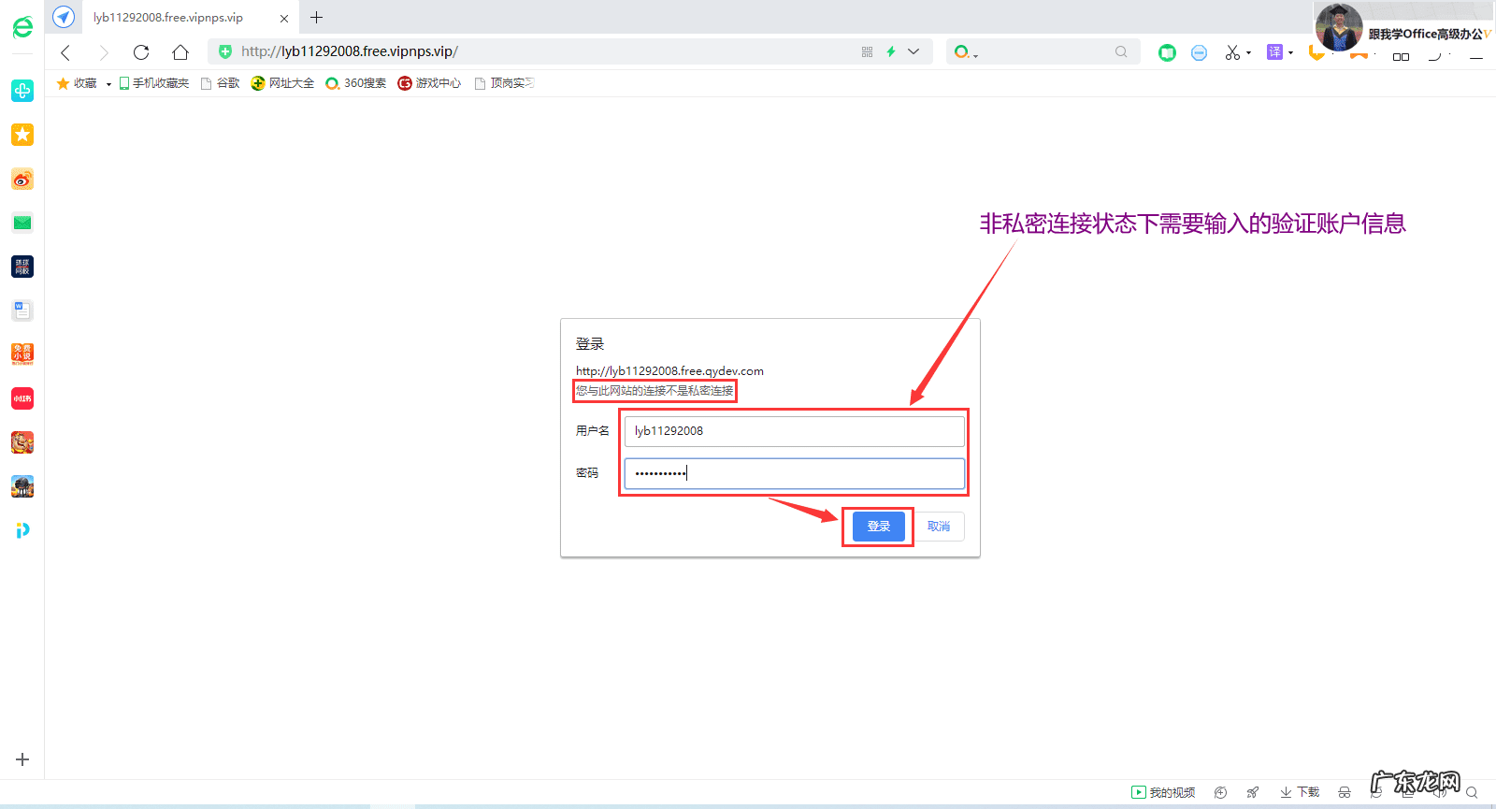
Task: Click the scissors screenshot tool icon
Action: click(1232, 52)
